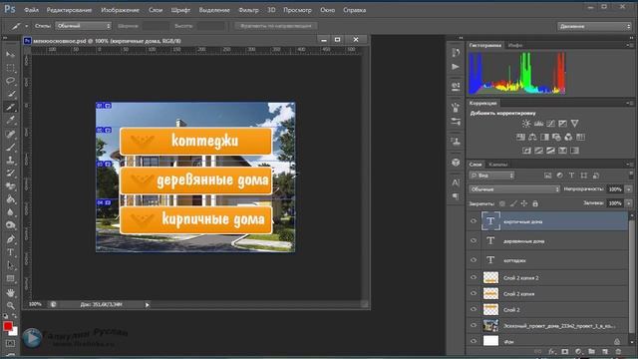This screenshot has width=638, height=359.
Task: Add Vibrance adjustment triangle icon
Action: (x=574, y=124)
